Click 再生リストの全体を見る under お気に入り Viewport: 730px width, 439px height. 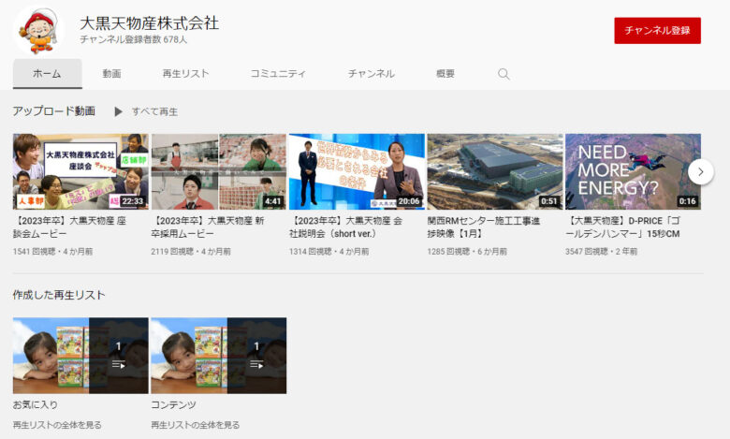pyautogui.click(x=57, y=425)
